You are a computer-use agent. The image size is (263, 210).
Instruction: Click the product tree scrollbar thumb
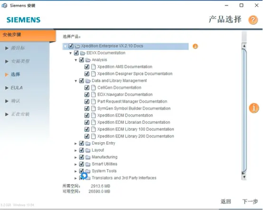[x=244, y=111]
